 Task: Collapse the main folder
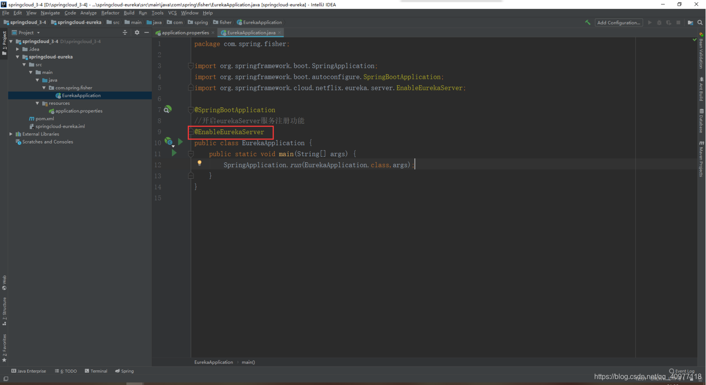pos(31,72)
